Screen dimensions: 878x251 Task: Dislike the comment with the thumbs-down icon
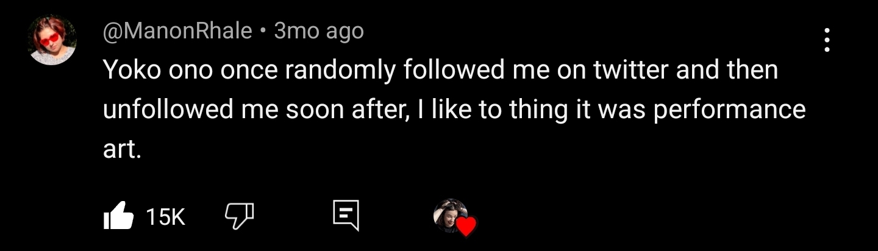coord(239,215)
